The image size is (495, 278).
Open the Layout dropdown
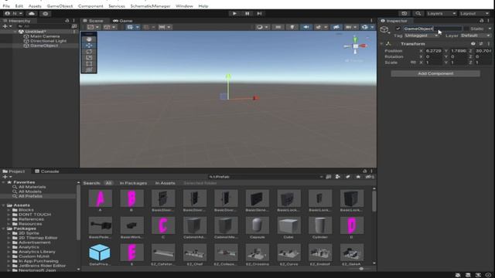pos(474,14)
